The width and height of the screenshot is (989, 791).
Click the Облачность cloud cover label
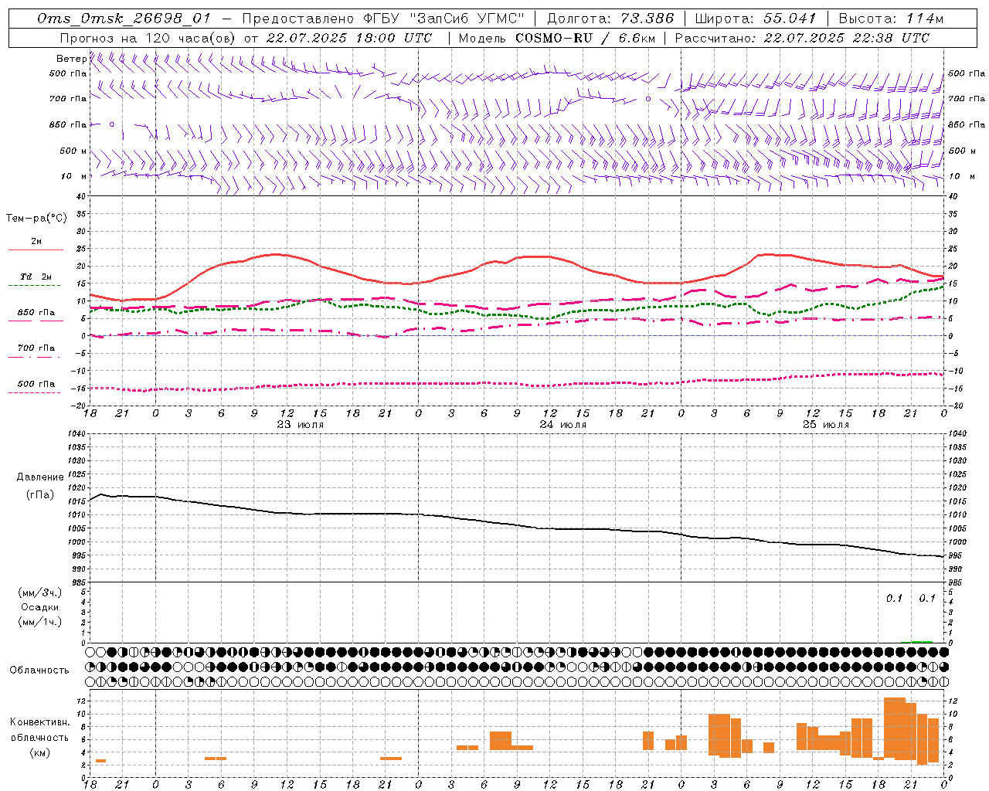pyautogui.click(x=39, y=670)
